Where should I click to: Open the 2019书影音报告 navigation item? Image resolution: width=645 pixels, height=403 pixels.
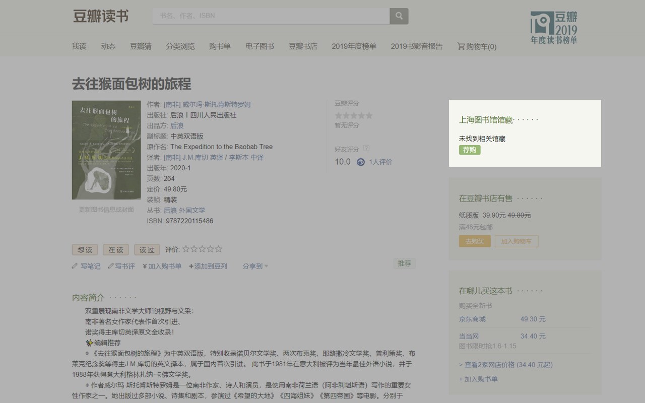click(416, 46)
